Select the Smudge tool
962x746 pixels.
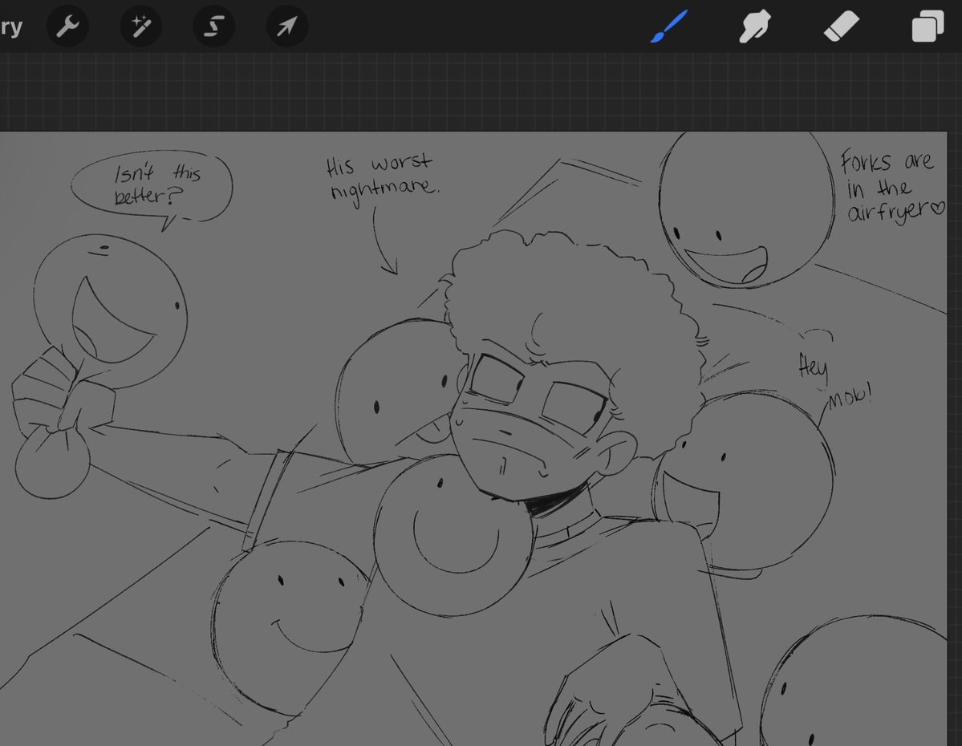point(755,26)
